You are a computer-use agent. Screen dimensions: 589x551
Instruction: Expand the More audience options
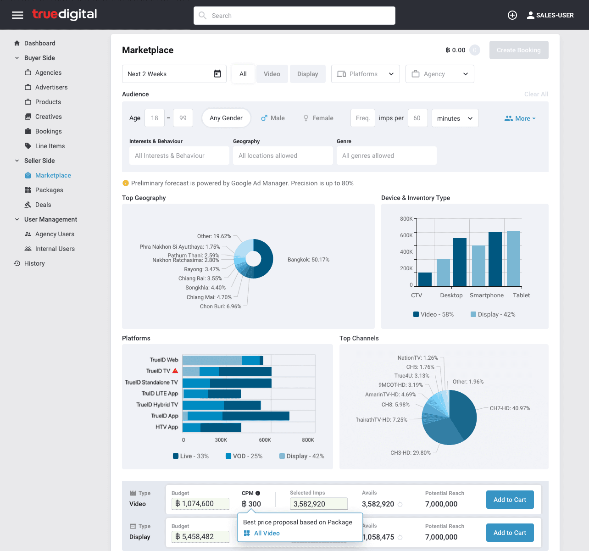click(520, 118)
